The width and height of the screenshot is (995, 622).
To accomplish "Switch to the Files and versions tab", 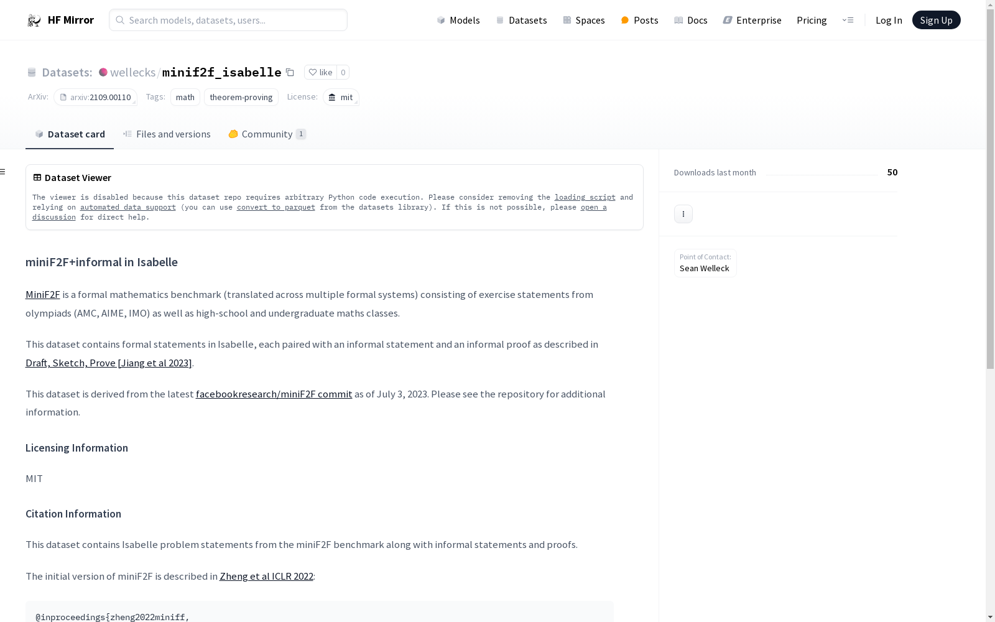I will pos(167,134).
